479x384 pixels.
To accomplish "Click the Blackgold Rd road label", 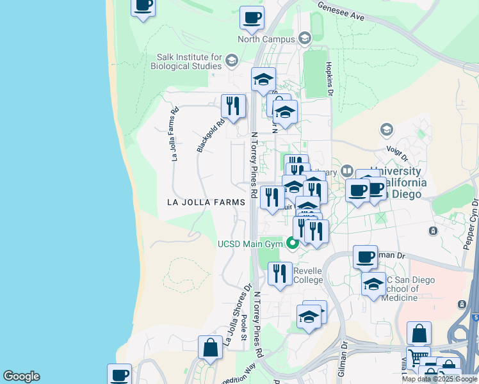I will coord(211,136).
